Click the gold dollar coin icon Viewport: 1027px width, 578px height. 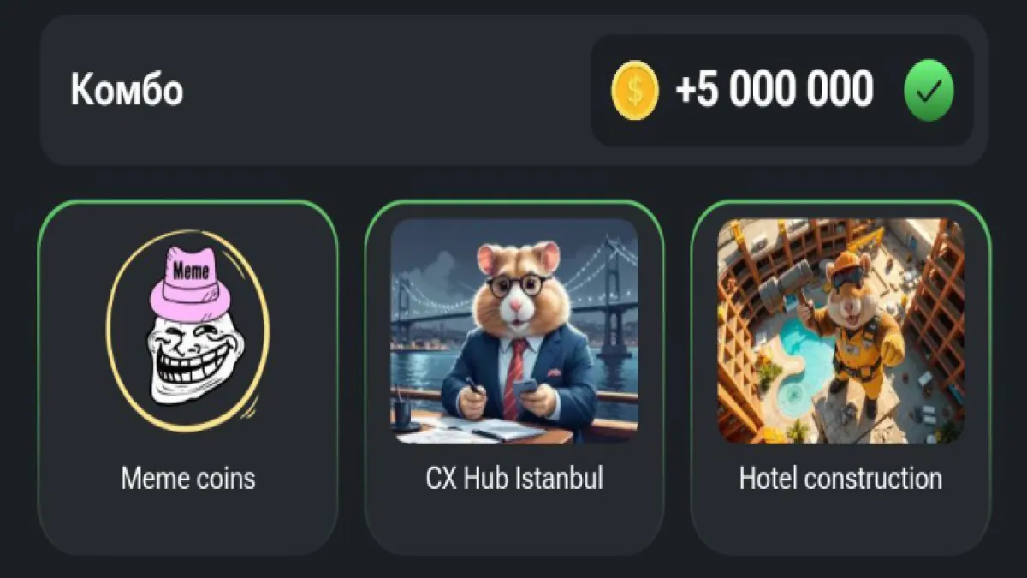point(635,90)
